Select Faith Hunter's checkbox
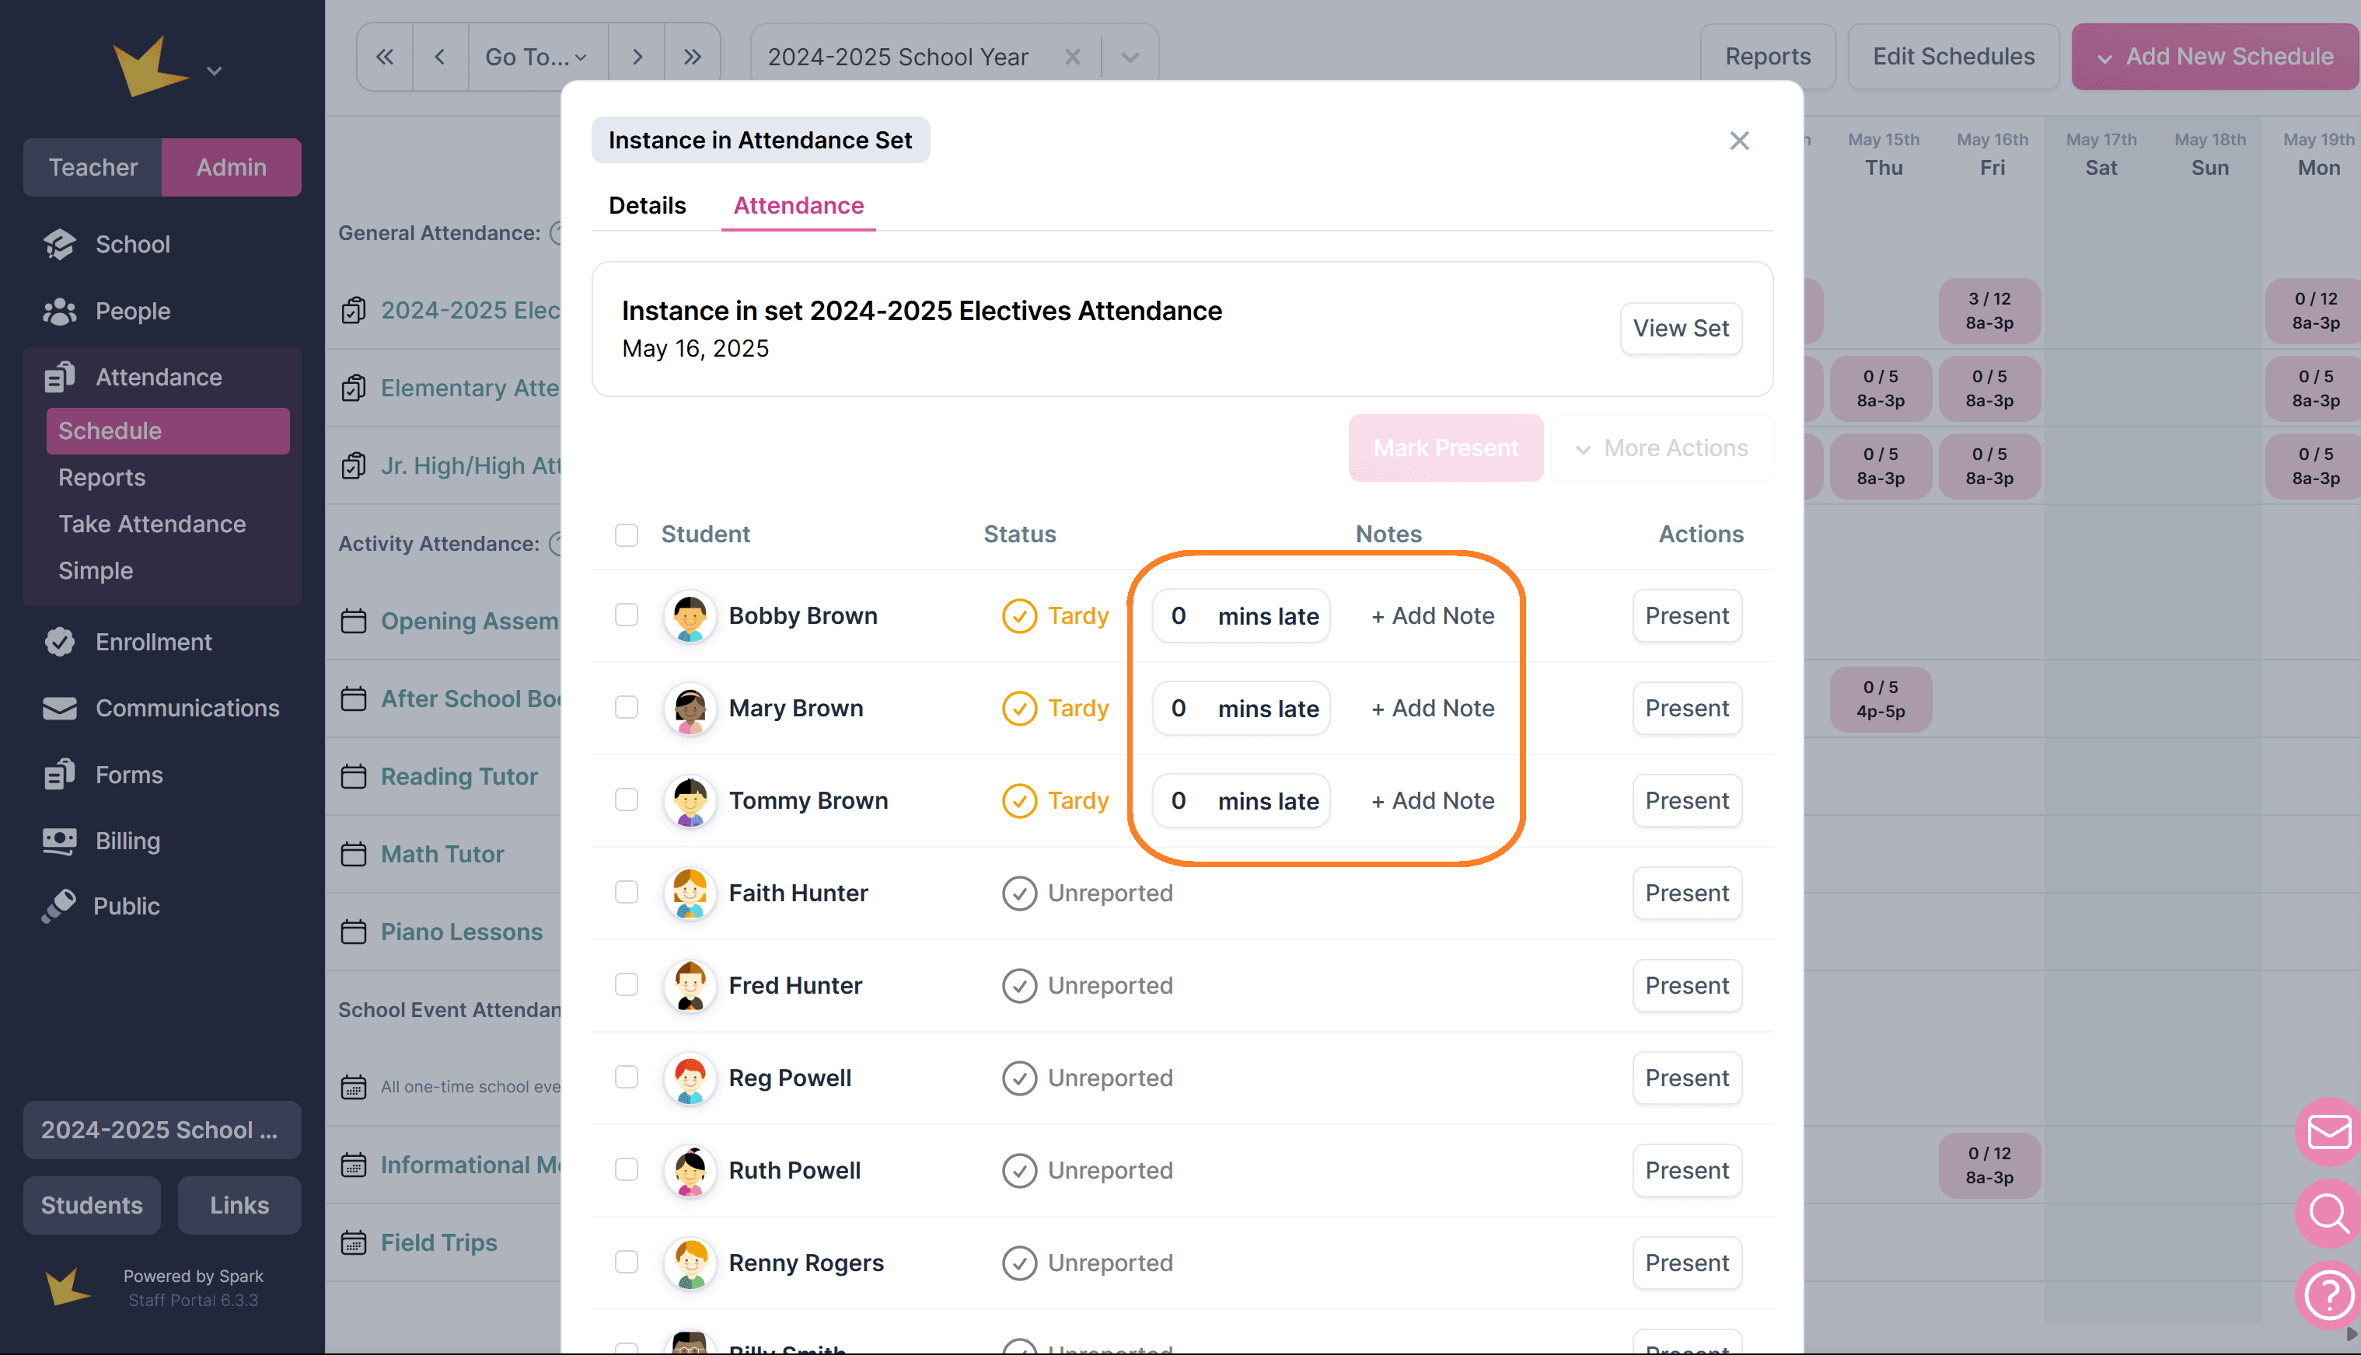The image size is (2361, 1355). coord(627,893)
